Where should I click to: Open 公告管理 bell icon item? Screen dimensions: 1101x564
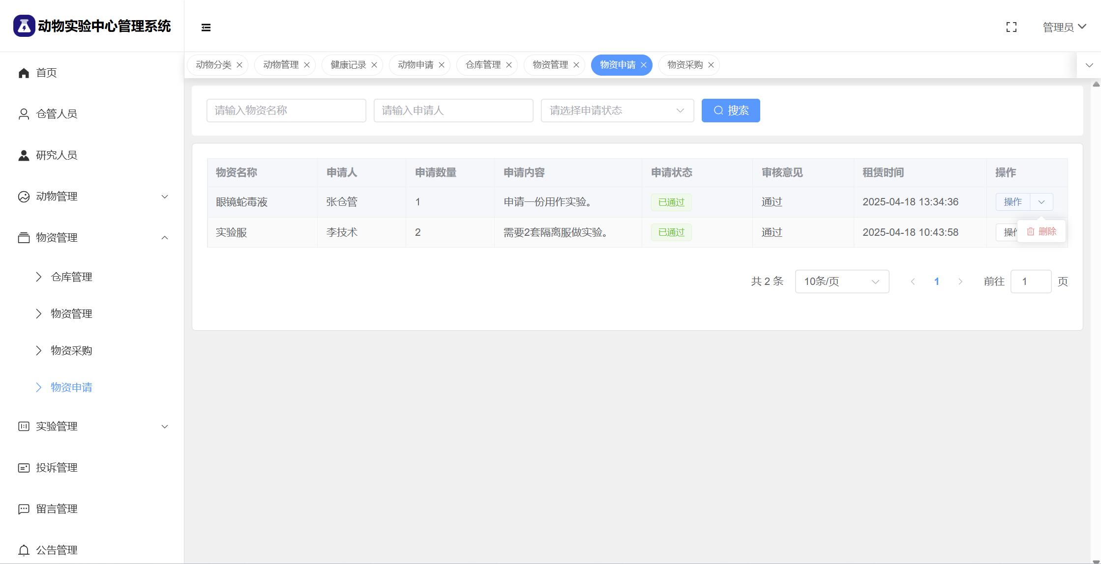pos(24,550)
